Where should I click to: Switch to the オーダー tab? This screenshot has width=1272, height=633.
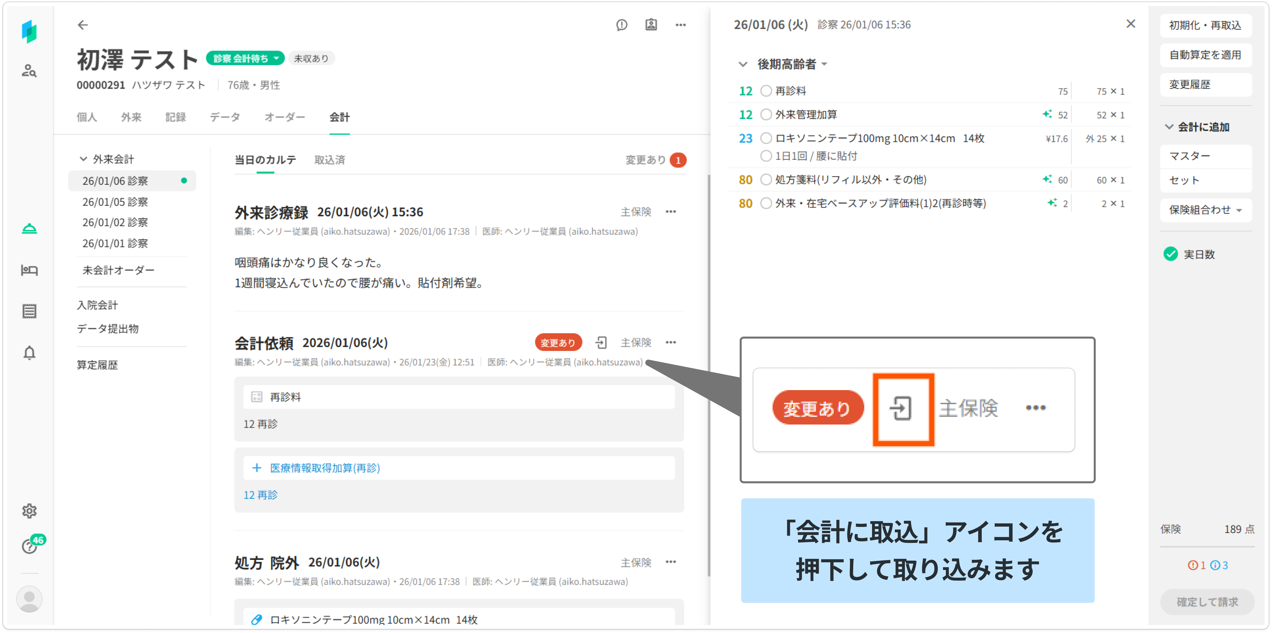coord(284,117)
